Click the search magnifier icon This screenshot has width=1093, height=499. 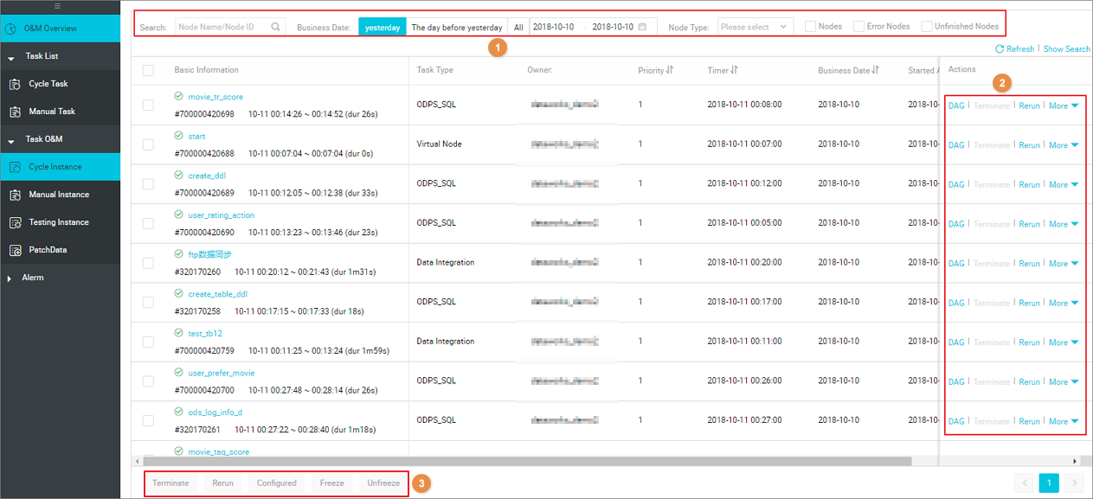275,27
